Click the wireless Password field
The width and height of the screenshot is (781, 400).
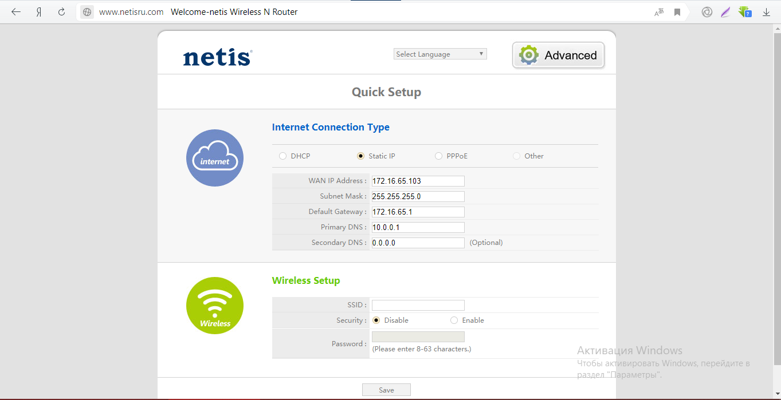click(418, 336)
